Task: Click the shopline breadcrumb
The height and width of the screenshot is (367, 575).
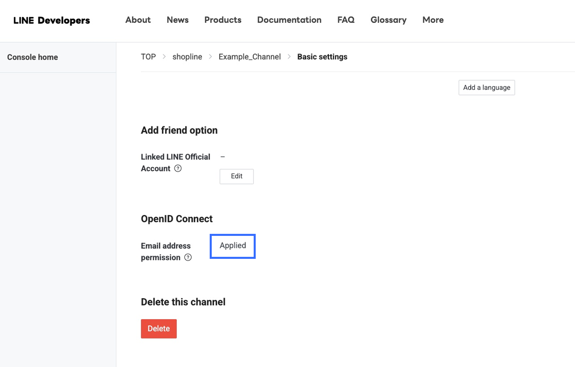Action: [x=187, y=57]
